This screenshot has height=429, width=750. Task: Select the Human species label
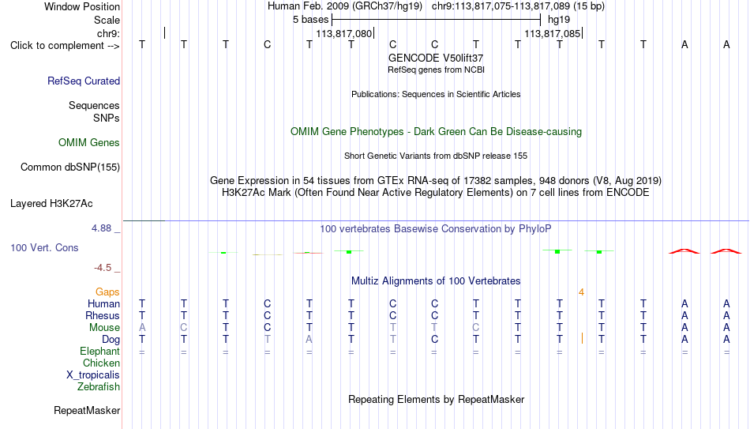(103, 304)
